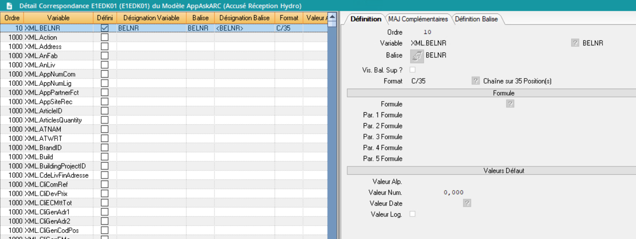Viewport: 636px width, 239px height.
Task: Select the XML.ArticlesQuantity row
Action: (53, 120)
